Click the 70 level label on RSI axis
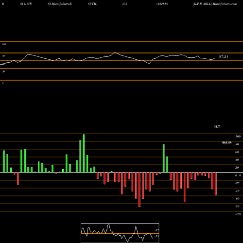 pos(3,56)
